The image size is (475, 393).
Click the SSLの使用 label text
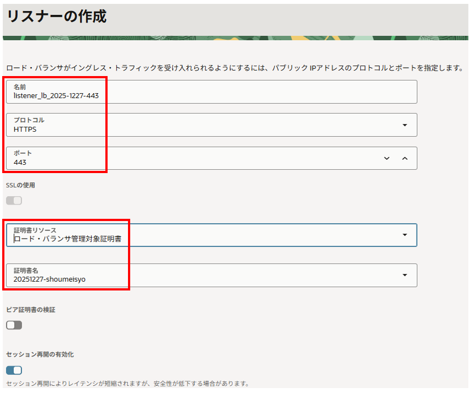[20, 185]
